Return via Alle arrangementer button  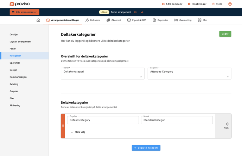coord(24,12)
